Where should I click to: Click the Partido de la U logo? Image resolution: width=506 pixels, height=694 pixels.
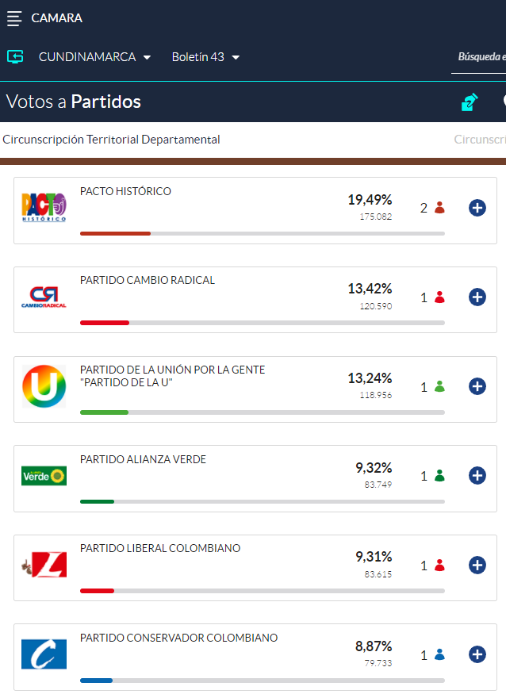(x=44, y=386)
